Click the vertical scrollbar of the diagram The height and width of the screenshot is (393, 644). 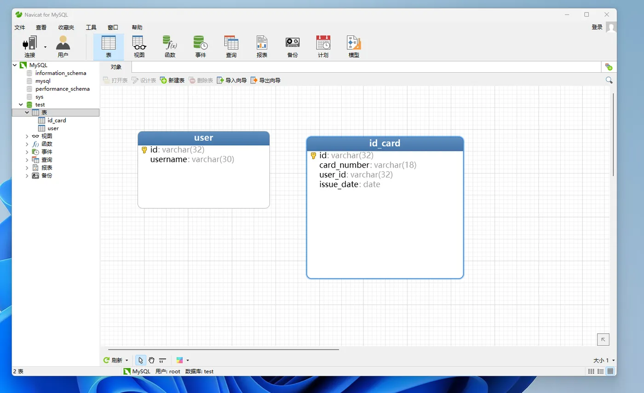click(x=614, y=134)
